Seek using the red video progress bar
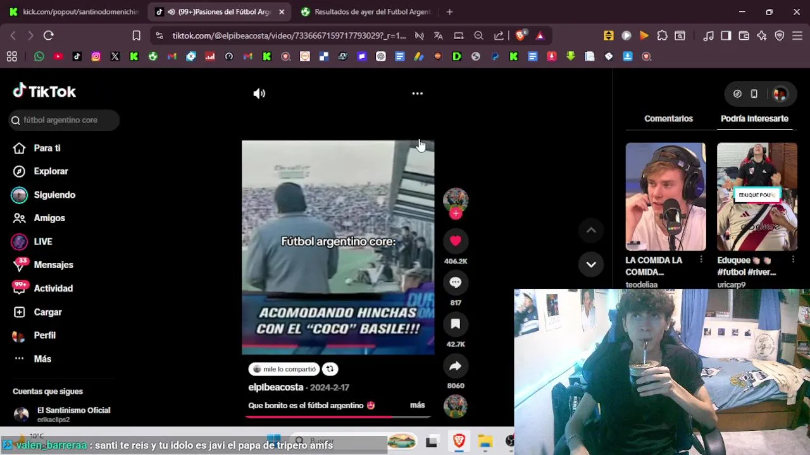Image resolution: width=810 pixels, height=455 pixels. click(x=338, y=416)
